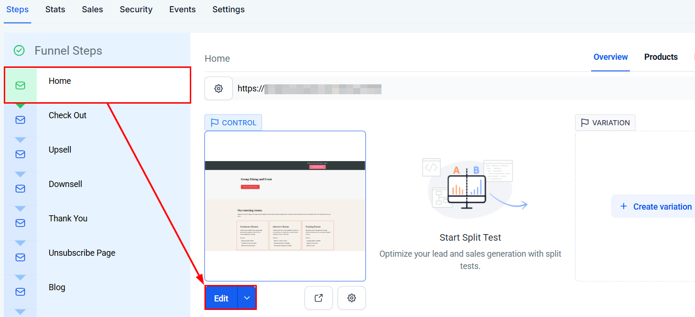Click the CONTROL flag label
Image resolution: width=695 pixels, height=317 pixels.
pos(233,122)
